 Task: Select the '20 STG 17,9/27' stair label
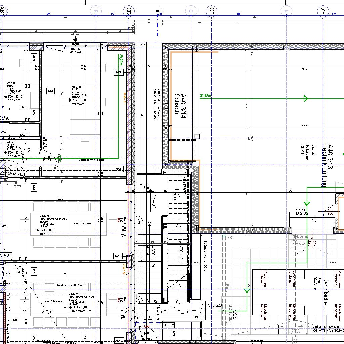(x=181, y=253)
